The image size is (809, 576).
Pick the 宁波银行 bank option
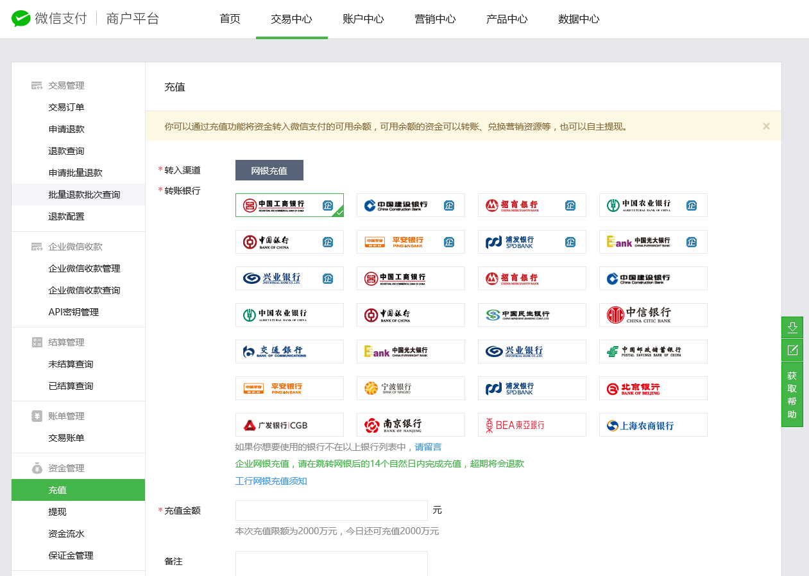(411, 388)
